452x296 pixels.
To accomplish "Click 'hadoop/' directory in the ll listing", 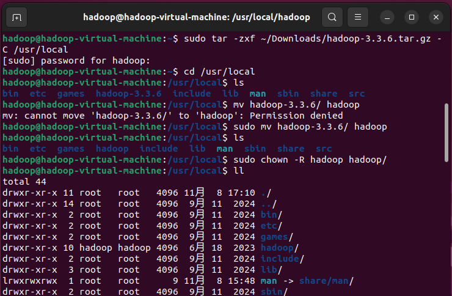I will click(280, 248).
